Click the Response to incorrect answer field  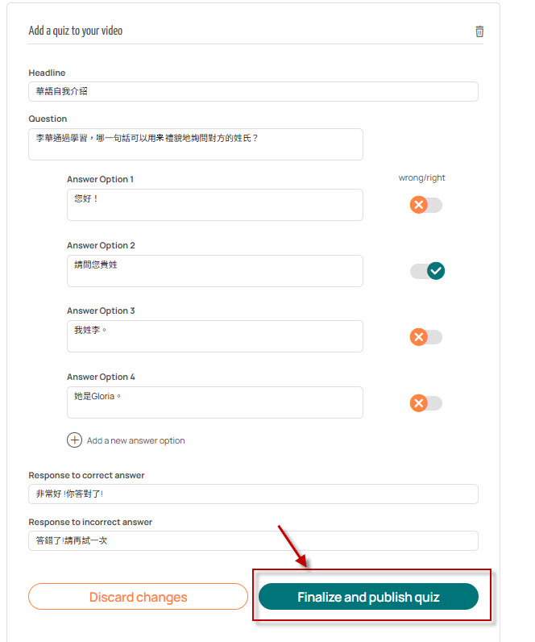click(x=253, y=540)
